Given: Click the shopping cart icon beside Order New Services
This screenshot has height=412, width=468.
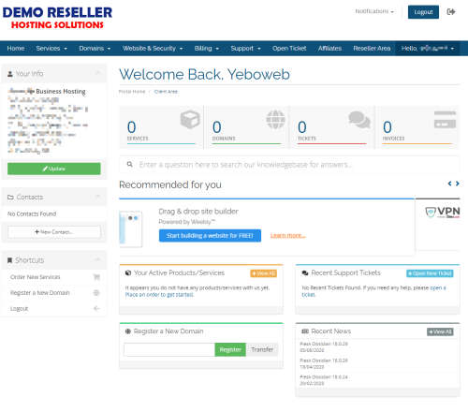Looking at the screenshot, I should [x=96, y=277].
